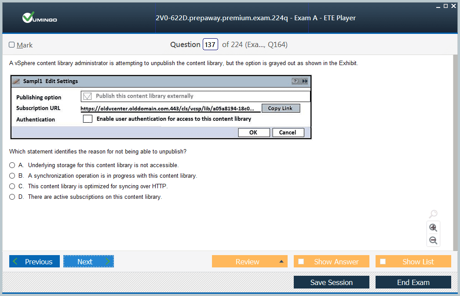Click the 'Subscription URL' label
Viewport: 460px width, 296px height.
38,108
